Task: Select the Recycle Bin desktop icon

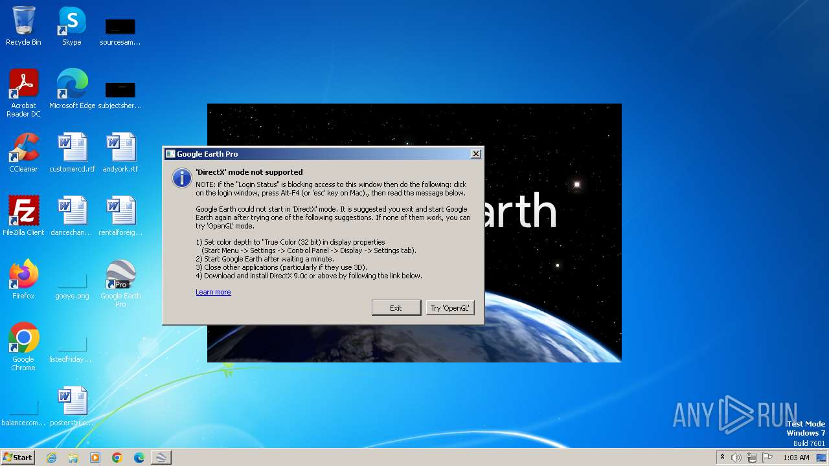Action: click(23, 26)
